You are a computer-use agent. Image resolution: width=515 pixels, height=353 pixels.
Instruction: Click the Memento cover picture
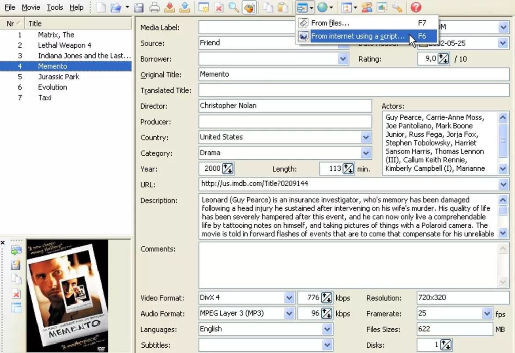(x=68, y=296)
